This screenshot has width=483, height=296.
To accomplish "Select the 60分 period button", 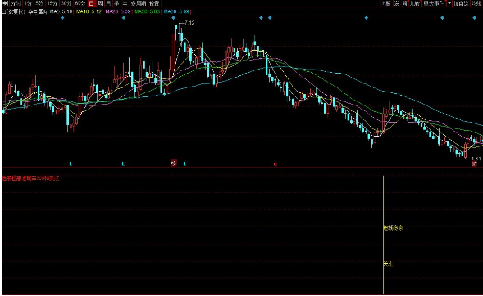I will 80,3.
